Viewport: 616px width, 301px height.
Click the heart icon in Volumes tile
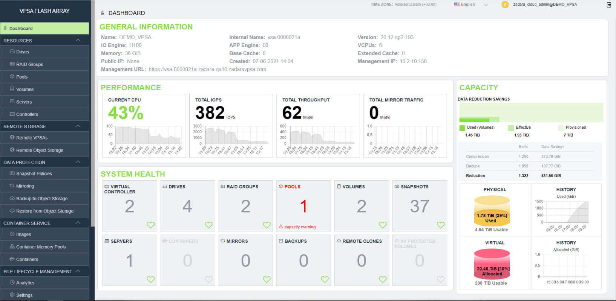pos(383,225)
